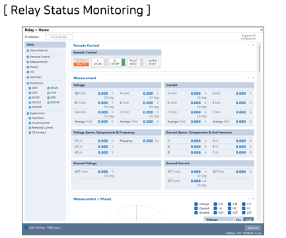Click the Refresh status text in footer

(x=244, y=233)
